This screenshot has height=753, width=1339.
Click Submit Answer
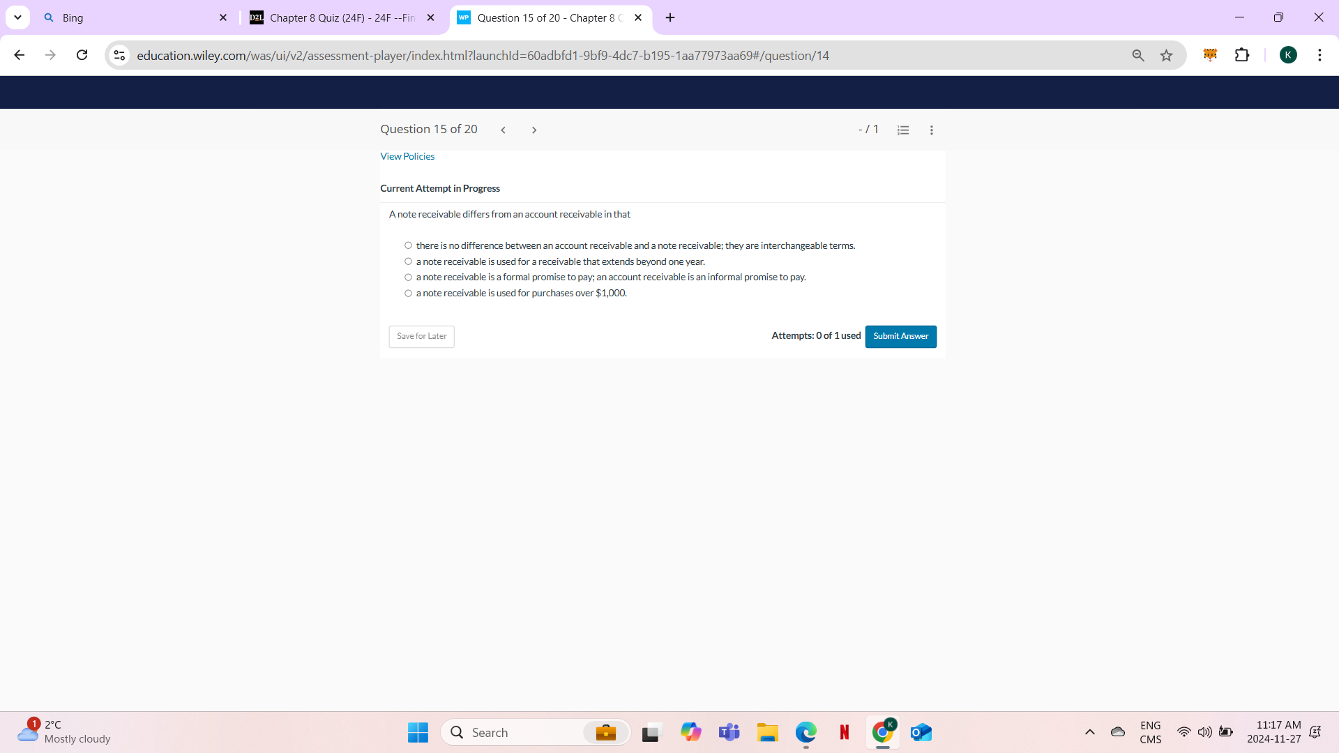pyautogui.click(x=900, y=336)
